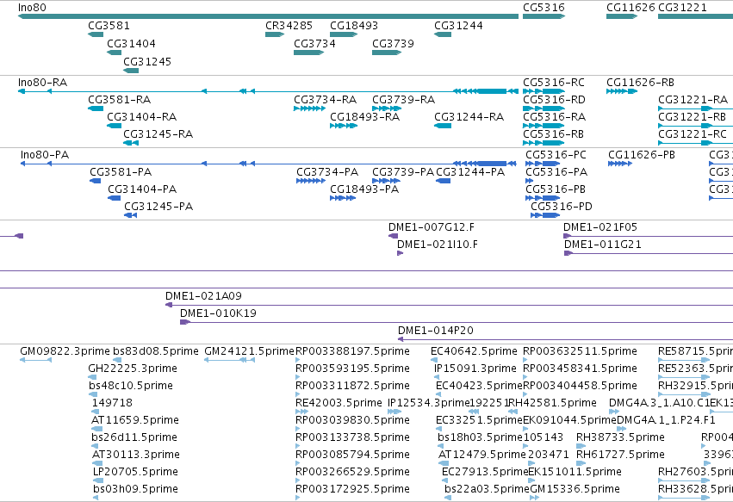Click the CG3739-PA protein label
This screenshot has height=502, width=733.
point(403,172)
